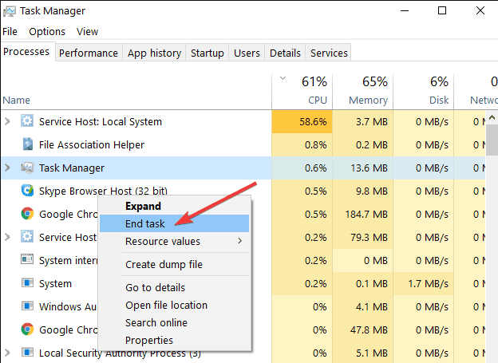This screenshot has width=498, height=363.
Task: Click the Task Manager process icon
Action: (x=27, y=168)
